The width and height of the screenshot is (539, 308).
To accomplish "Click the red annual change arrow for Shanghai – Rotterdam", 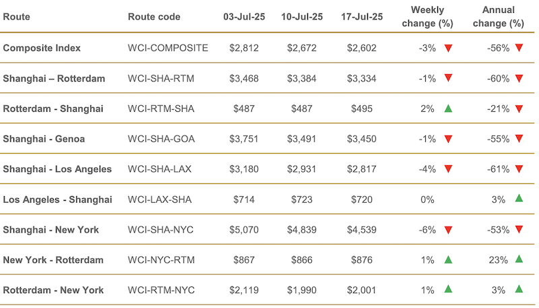I will [x=519, y=78].
